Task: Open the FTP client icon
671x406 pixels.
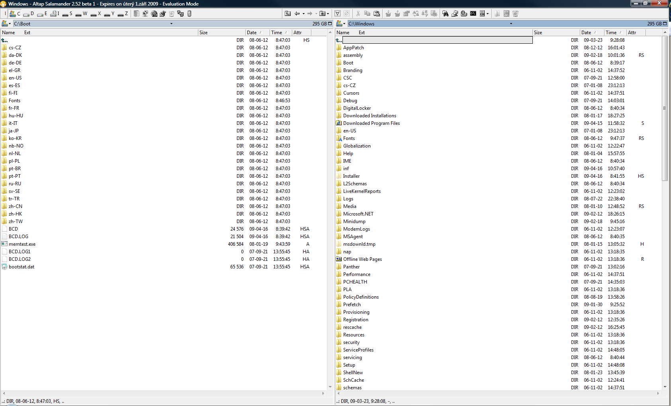Action: pos(154,14)
